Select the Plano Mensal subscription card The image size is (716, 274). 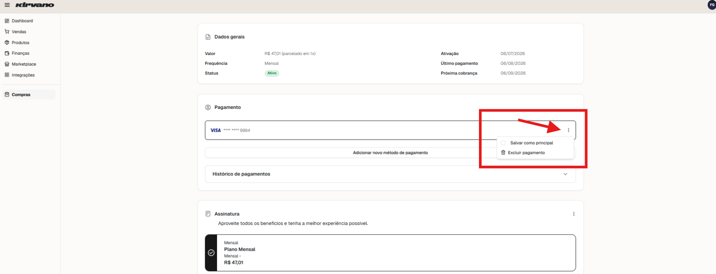pyautogui.click(x=390, y=253)
